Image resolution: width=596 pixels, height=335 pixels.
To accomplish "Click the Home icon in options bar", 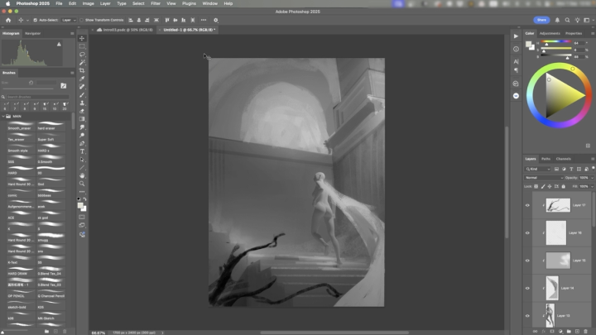I will (x=7, y=19).
